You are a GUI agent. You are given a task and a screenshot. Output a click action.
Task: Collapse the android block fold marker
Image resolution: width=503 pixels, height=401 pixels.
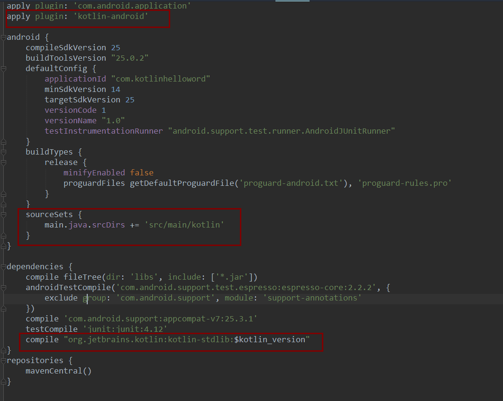[x=3, y=37]
